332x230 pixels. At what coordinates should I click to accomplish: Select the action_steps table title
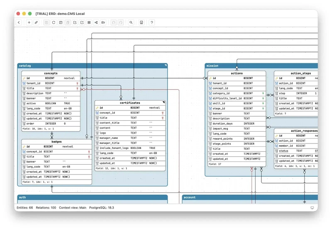300,73
